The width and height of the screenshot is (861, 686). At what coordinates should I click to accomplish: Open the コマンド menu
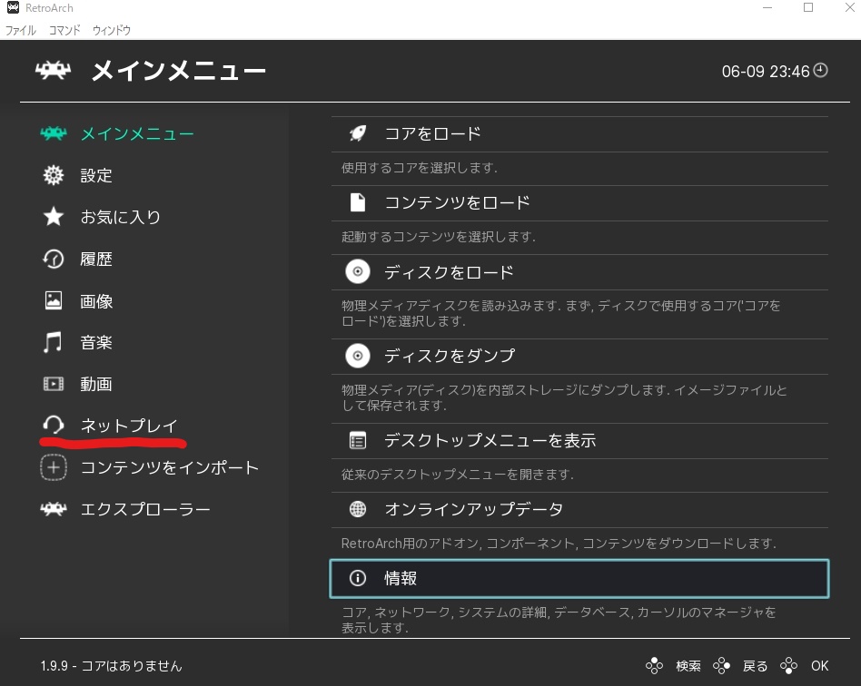click(64, 30)
